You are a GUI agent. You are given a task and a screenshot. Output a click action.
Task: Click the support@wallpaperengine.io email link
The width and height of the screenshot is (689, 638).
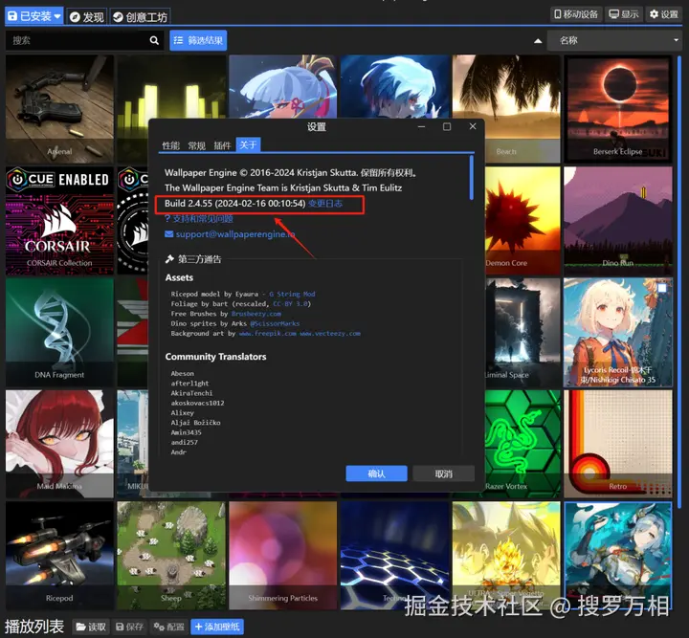[x=230, y=234]
